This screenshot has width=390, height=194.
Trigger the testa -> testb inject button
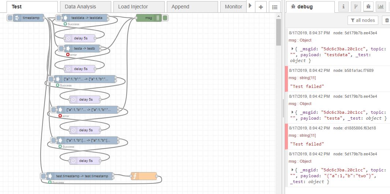pyautogui.click(x=61, y=48)
